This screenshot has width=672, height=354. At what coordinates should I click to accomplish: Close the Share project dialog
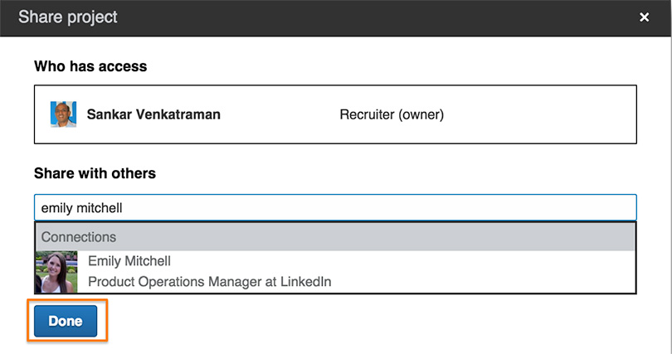644,17
